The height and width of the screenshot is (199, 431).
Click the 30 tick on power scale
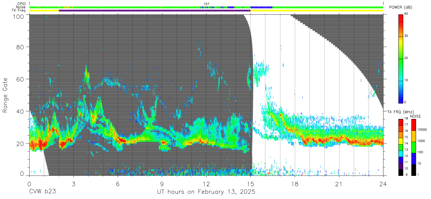406,36
